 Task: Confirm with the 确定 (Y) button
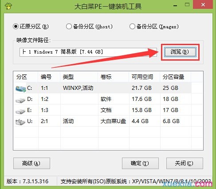point(140,163)
